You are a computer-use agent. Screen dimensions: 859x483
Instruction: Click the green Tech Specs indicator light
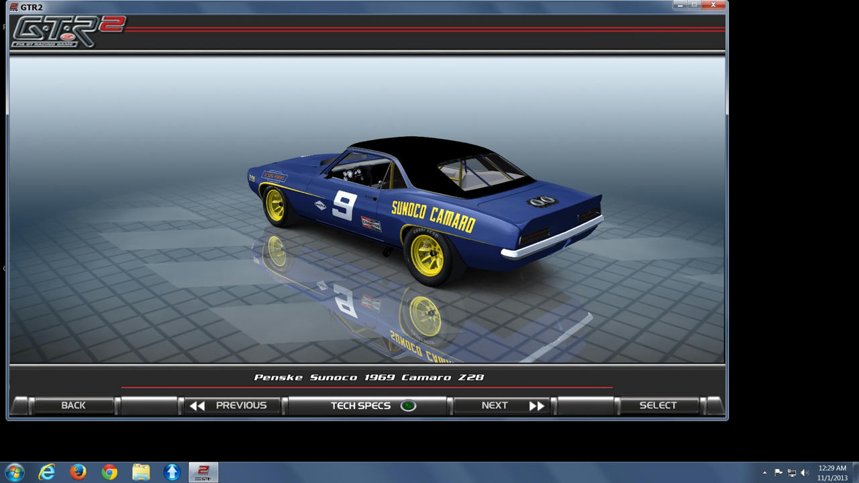click(x=407, y=405)
